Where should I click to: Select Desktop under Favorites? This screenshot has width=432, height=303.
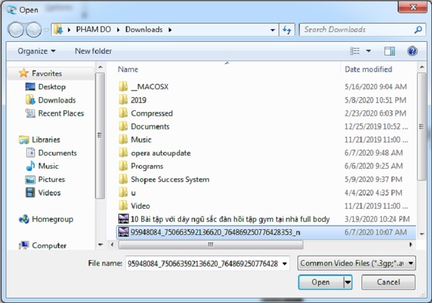[51, 87]
